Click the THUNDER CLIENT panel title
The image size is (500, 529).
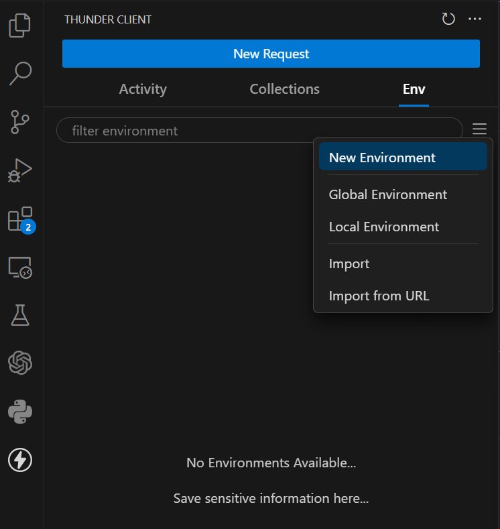(x=108, y=19)
